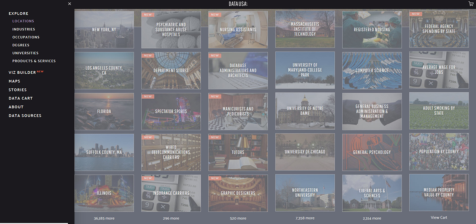Open University of Maryland-College Park tile

click(305, 71)
